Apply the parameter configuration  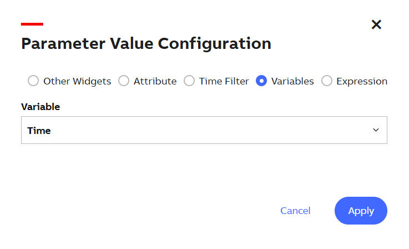pyautogui.click(x=361, y=211)
